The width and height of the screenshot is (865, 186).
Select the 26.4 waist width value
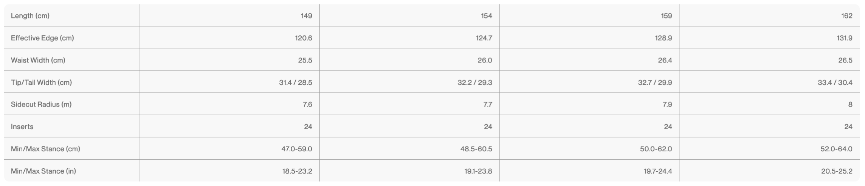pyautogui.click(x=665, y=60)
